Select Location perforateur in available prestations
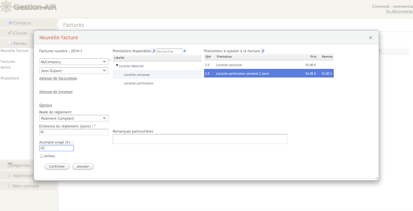This screenshot has width=413, height=211. [157, 83]
